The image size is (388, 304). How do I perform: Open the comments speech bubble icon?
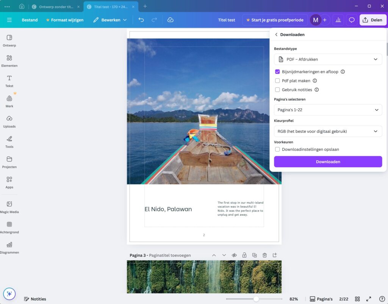pos(352,20)
